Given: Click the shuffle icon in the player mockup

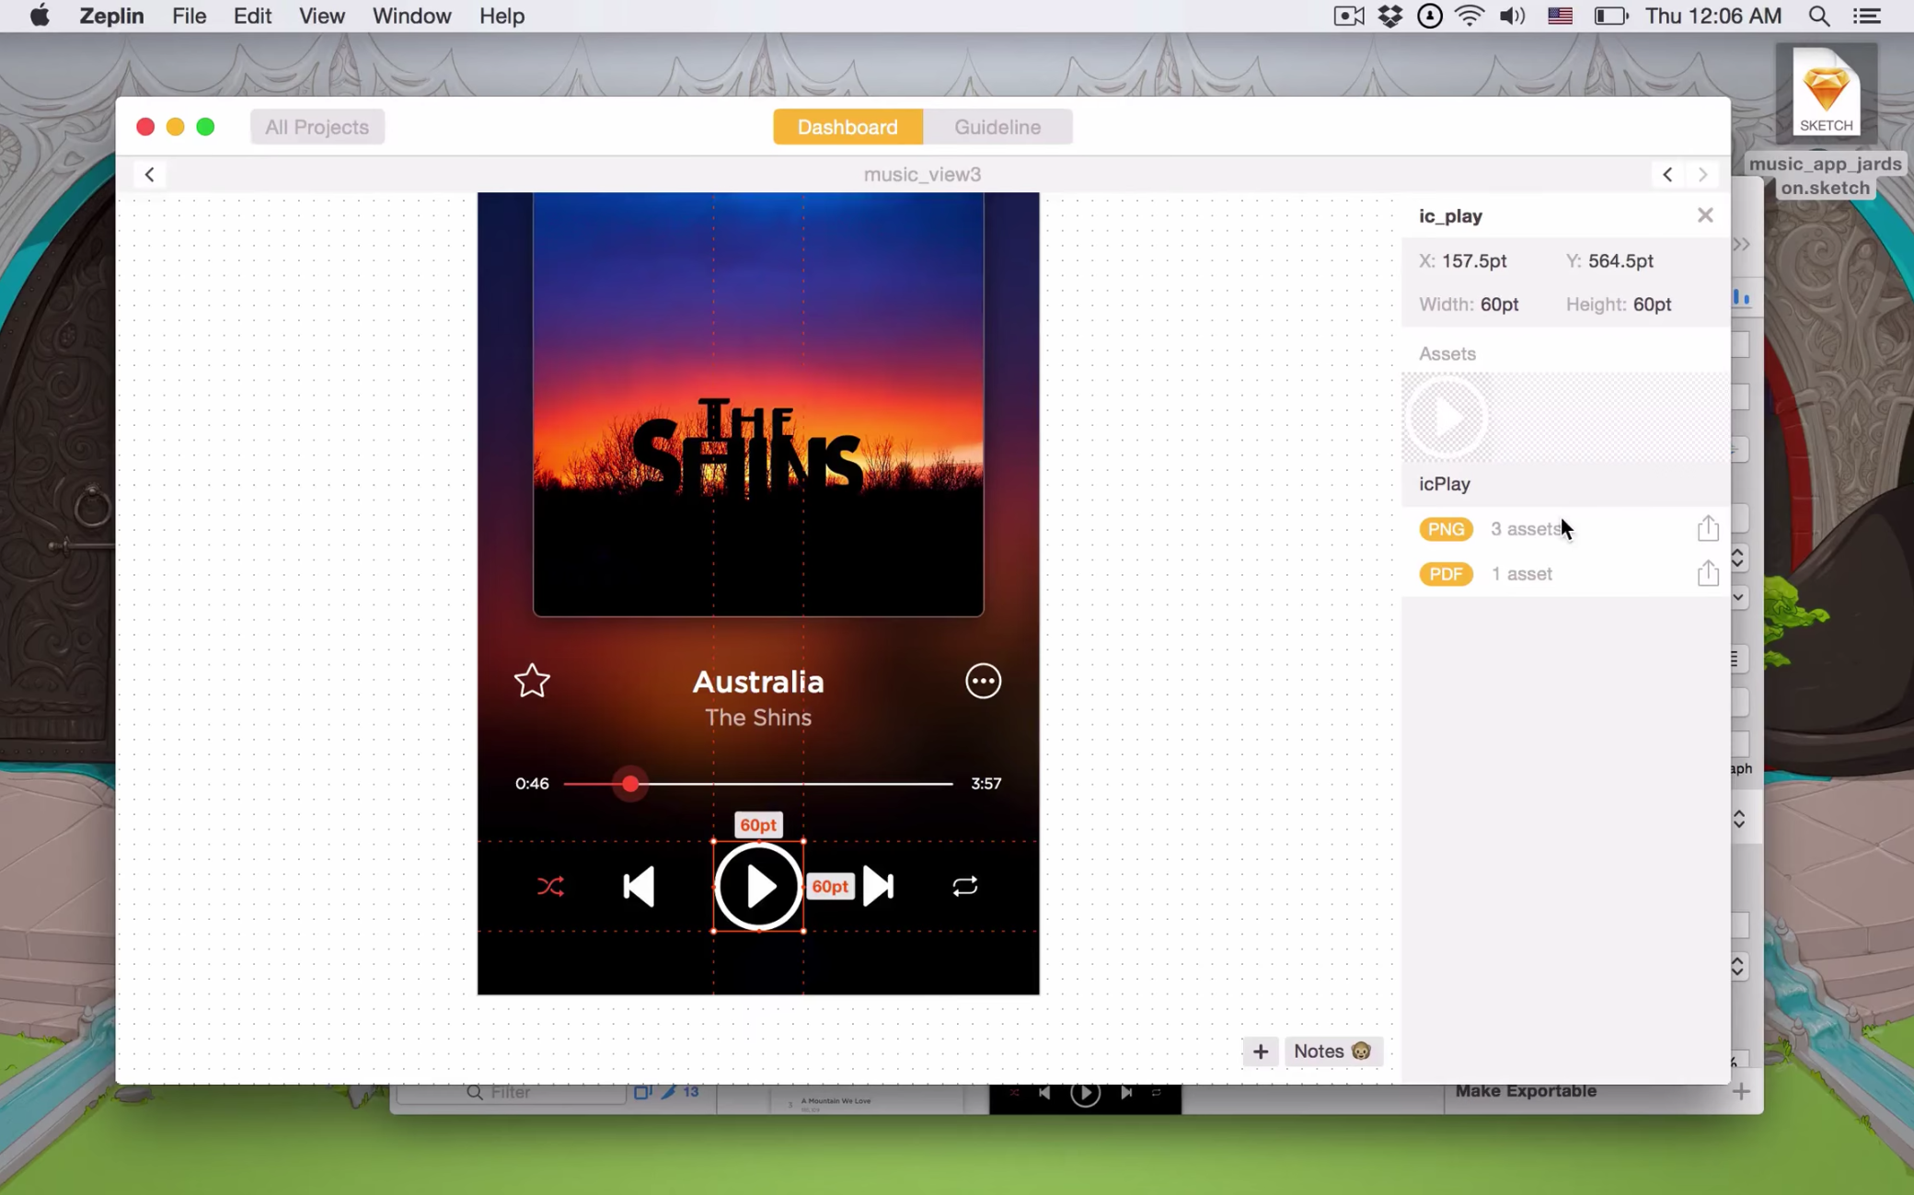Looking at the screenshot, I should coord(550,886).
